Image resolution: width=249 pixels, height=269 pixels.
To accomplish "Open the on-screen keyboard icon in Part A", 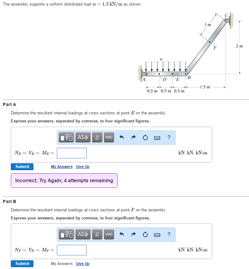I will pyautogui.click(x=157, y=138).
